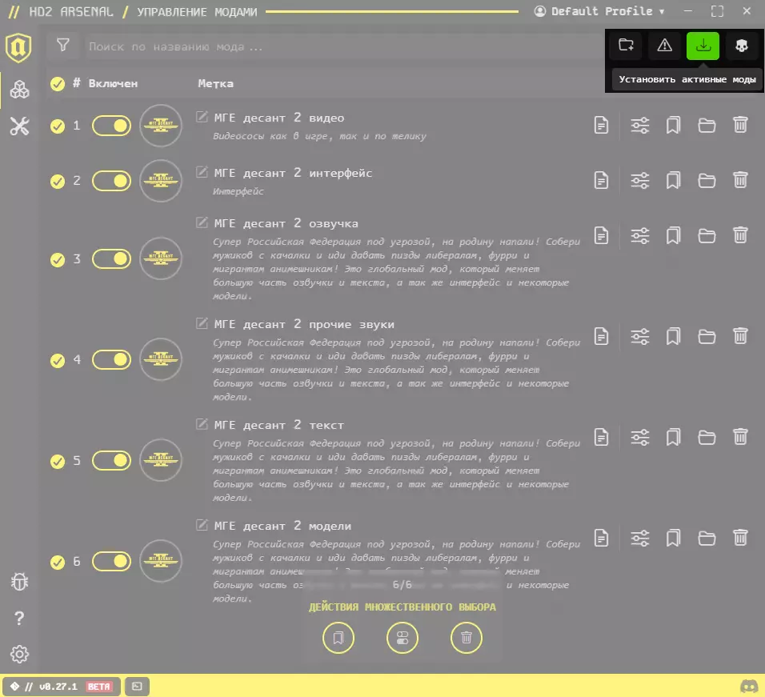
Task: Click thumbnail of 'МГЕ десант 2 текст'
Action: 161,460
